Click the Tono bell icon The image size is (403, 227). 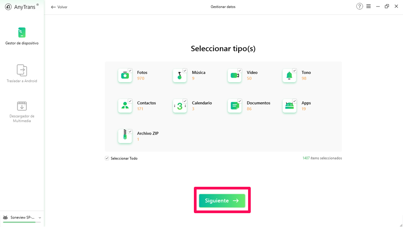[x=289, y=76]
